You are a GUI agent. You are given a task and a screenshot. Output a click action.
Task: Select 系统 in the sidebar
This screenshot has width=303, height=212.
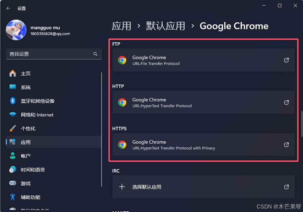pos(26,87)
